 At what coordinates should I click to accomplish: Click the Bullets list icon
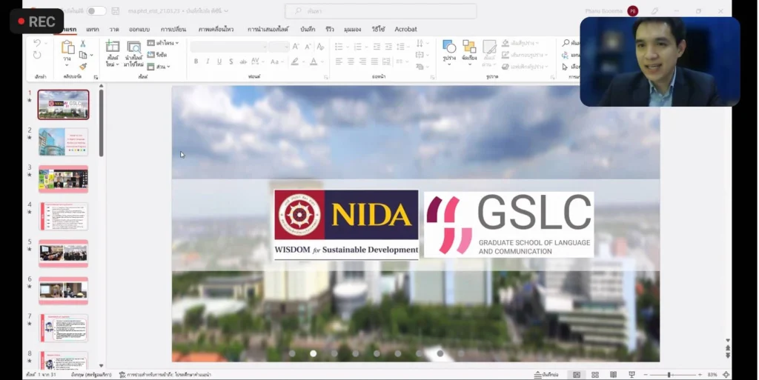click(339, 47)
